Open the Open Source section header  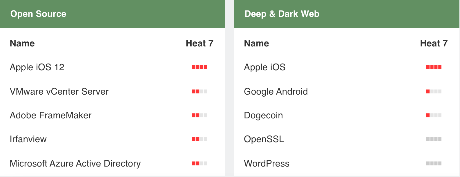click(38, 13)
